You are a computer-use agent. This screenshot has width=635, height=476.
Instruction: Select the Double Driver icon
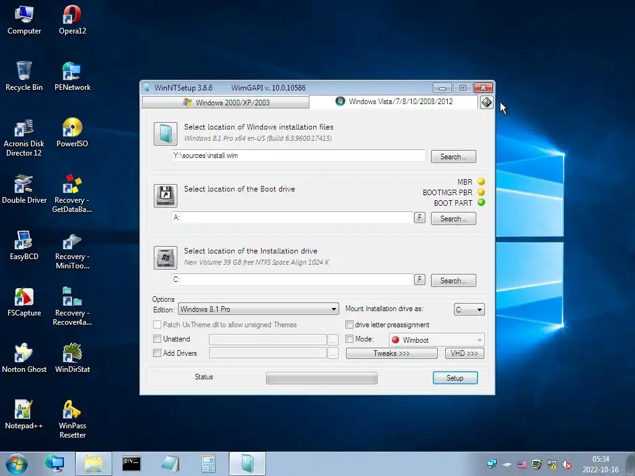[24, 190]
